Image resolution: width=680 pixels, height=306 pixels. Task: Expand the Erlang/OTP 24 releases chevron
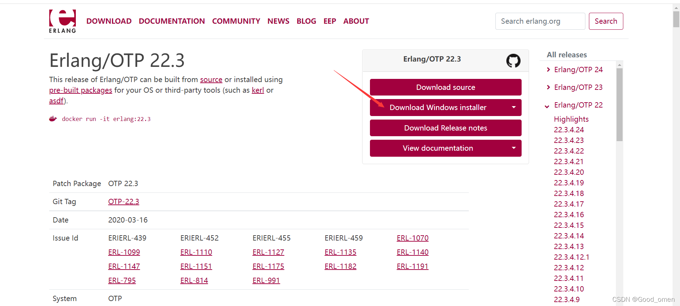[x=548, y=70]
